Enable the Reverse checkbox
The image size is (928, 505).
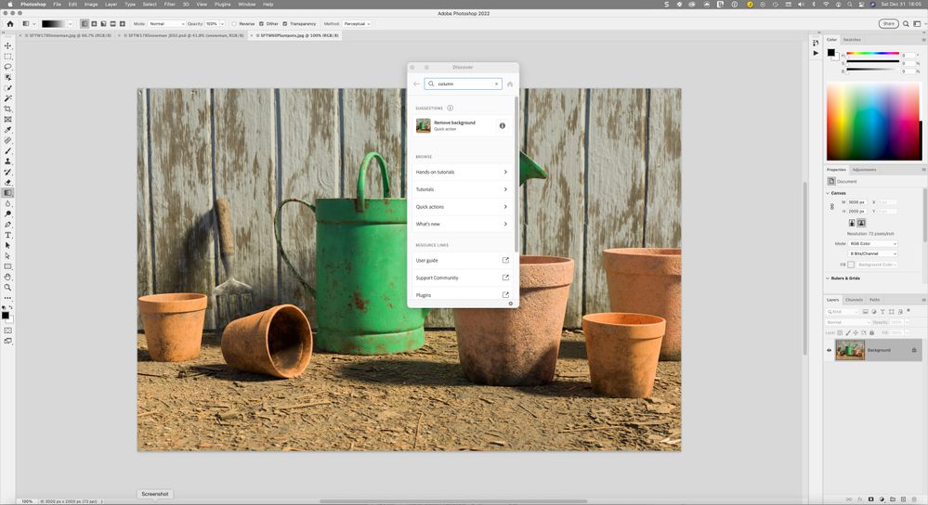[x=234, y=23]
